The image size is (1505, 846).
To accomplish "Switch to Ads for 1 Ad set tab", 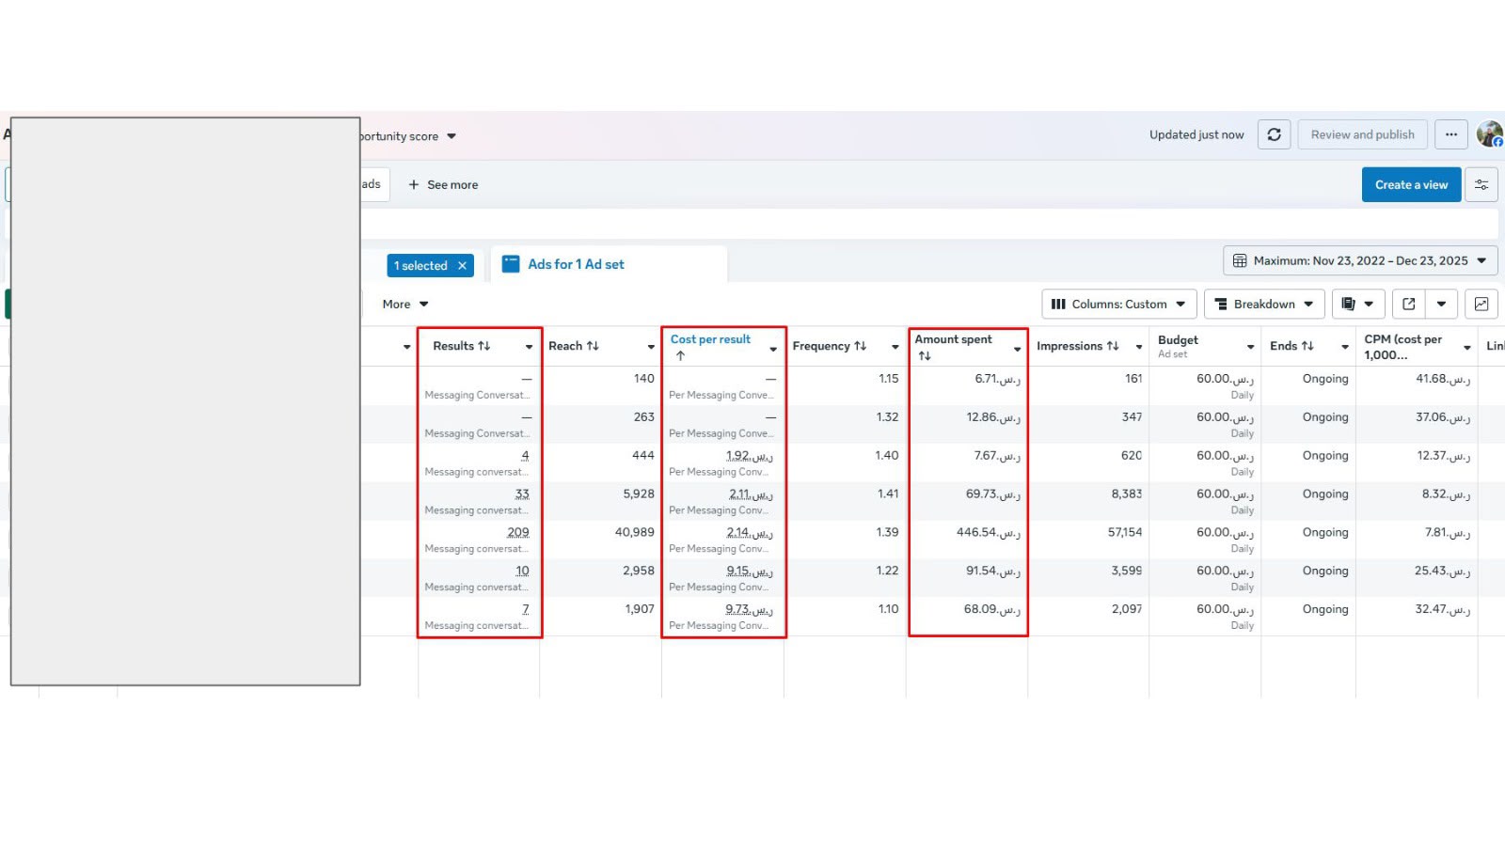I will point(576,264).
